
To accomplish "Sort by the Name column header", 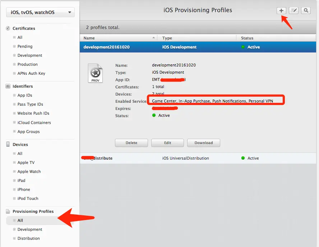I will coord(119,38).
